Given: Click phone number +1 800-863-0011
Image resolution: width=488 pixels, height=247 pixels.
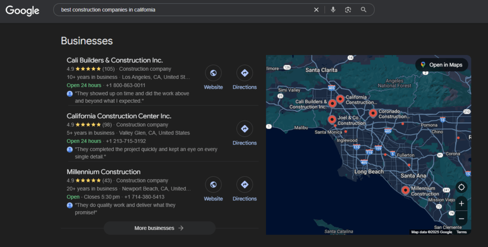Looking at the screenshot, I should point(125,85).
